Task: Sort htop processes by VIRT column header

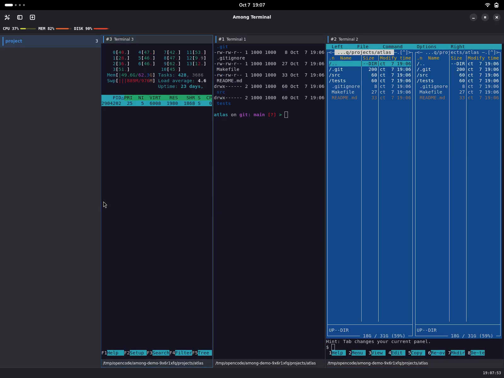Action: point(155,98)
